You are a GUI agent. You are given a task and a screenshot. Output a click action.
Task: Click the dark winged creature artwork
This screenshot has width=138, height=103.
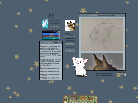tap(102, 62)
